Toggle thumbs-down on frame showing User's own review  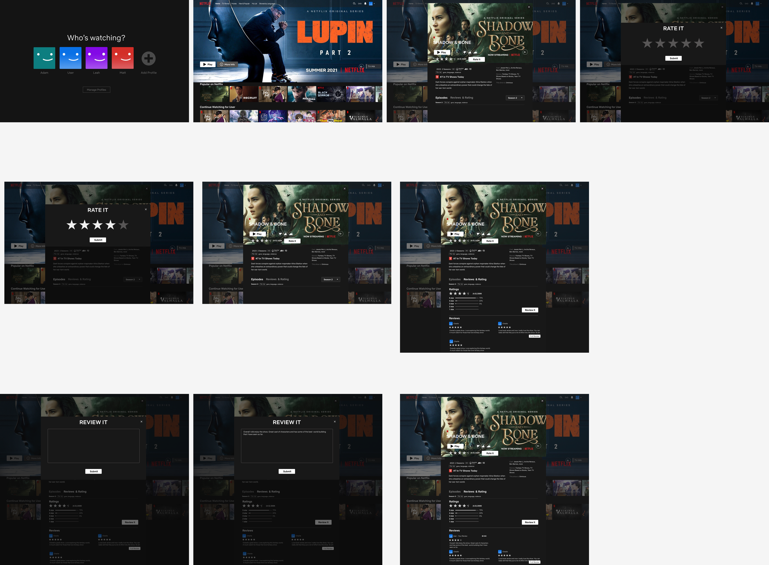point(478,446)
